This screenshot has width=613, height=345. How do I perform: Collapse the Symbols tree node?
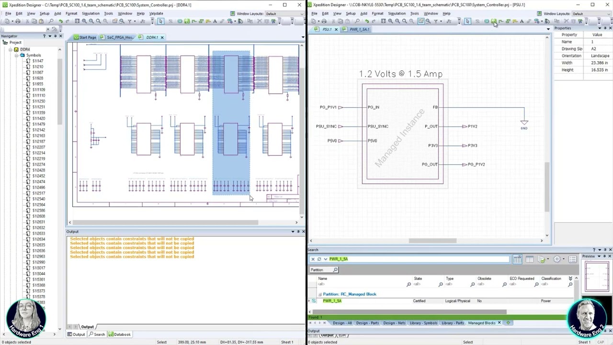point(16,55)
